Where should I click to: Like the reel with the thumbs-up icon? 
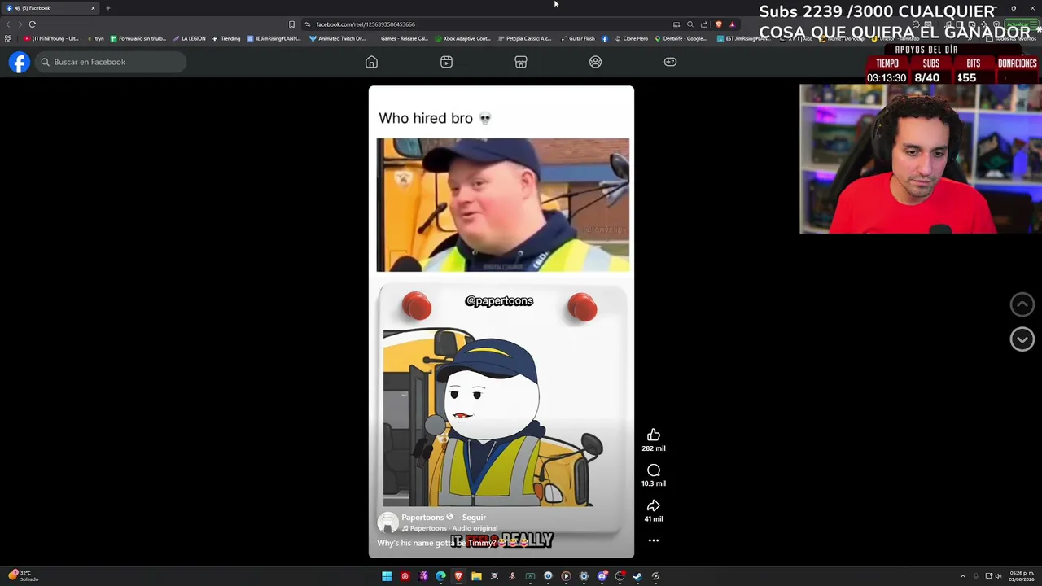(654, 435)
